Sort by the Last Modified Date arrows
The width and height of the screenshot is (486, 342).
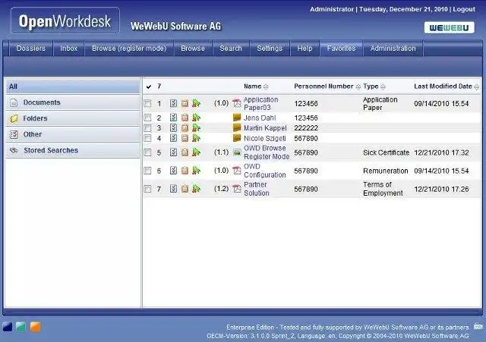(476, 87)
